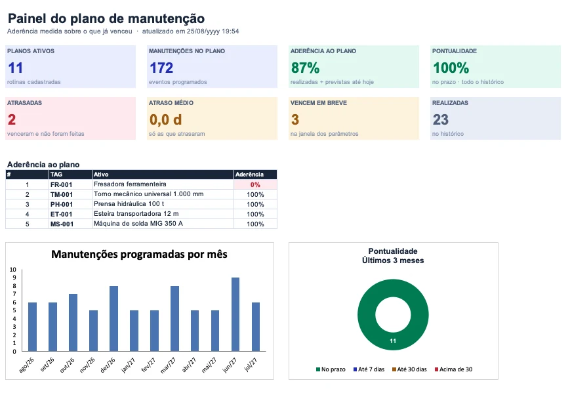Click the fev/27 axis label

point(148,365)
